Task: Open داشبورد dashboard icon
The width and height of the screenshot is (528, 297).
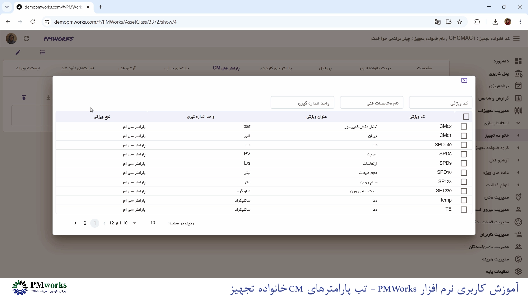Action: pyautogui.click(x=518, y=61)
